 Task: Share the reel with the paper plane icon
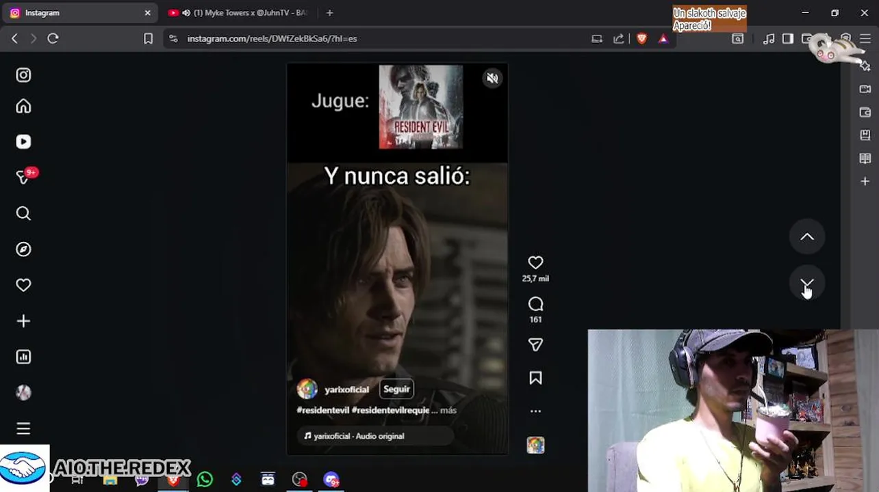(x=535, y=345)
